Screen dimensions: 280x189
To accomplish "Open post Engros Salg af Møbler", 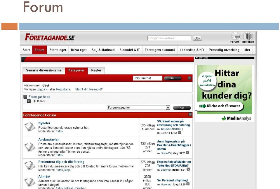I will tap(174, 164).
